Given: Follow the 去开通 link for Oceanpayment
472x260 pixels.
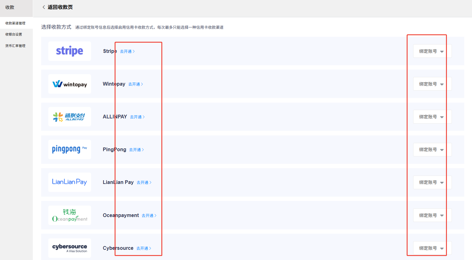Looking at the screenshot, I should coord(149,216).
